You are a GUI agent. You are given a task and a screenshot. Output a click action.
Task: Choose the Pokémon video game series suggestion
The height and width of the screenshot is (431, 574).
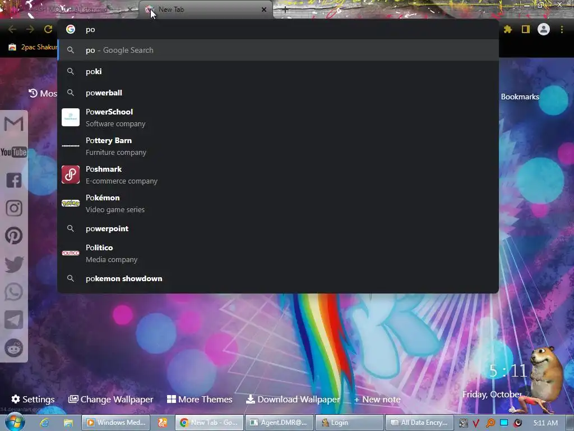[x=278, y=203]
